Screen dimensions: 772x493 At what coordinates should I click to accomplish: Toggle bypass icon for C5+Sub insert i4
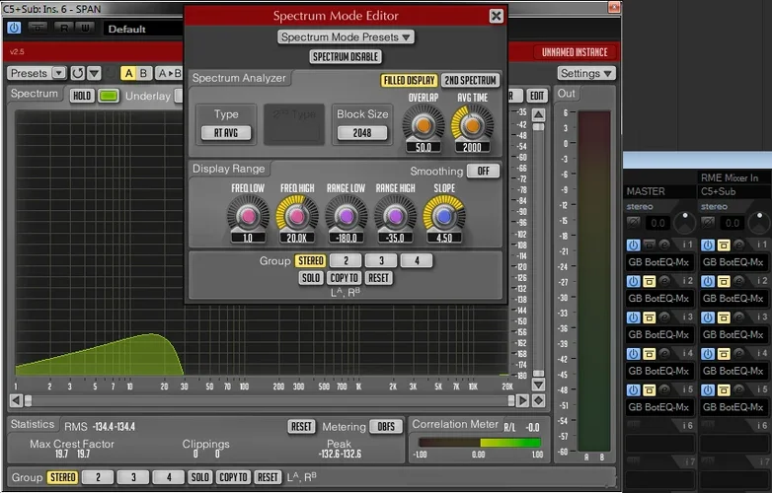[724, 353]
